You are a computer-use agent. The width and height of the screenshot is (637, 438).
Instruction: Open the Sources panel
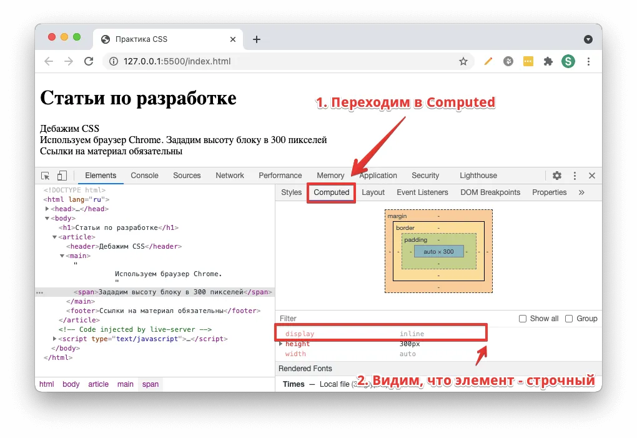click(x=187, y=176)
